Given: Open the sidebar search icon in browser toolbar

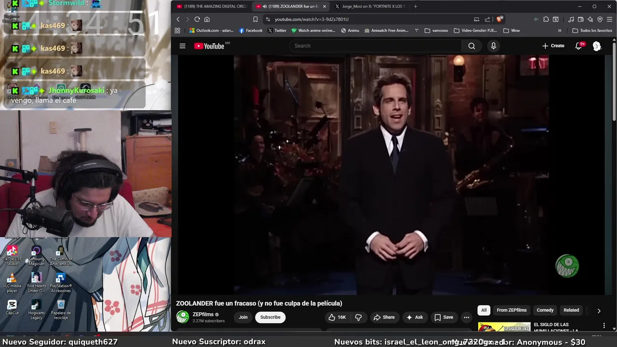Looking at the screenshot, I should point(555,19).
